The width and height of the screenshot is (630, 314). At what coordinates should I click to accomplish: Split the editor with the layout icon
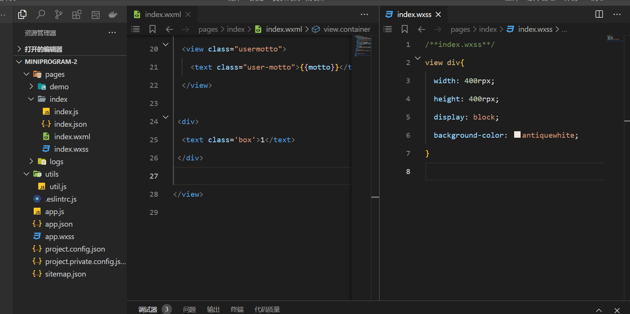click(599, 14)
